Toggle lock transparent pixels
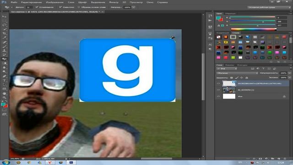 232,77
